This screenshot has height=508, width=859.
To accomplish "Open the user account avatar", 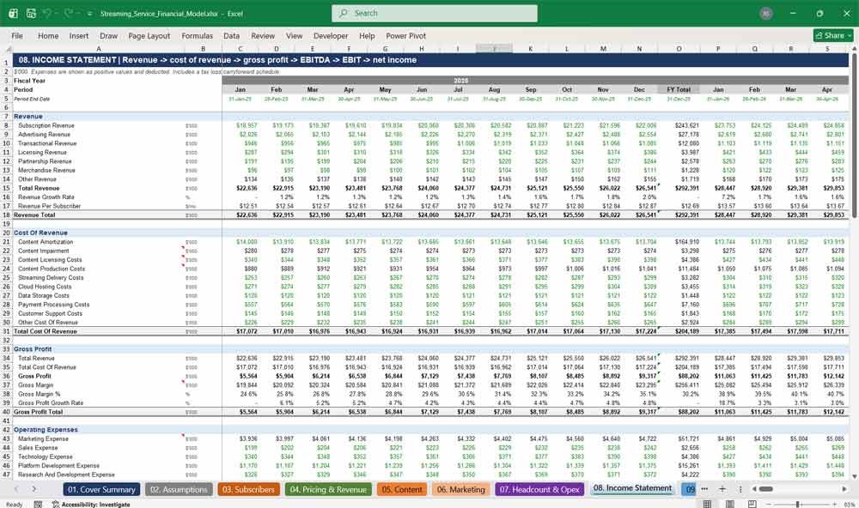I will coord(766,13).
